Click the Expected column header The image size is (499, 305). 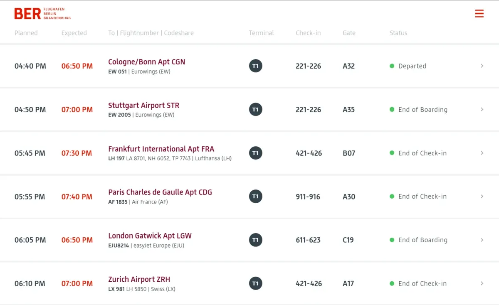[74, 33]
